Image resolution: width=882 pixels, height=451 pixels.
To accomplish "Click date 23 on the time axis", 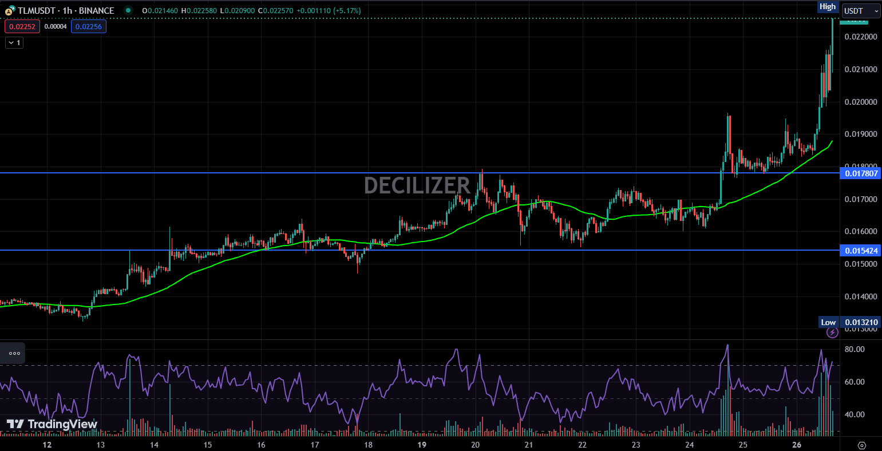I will 636,445.
